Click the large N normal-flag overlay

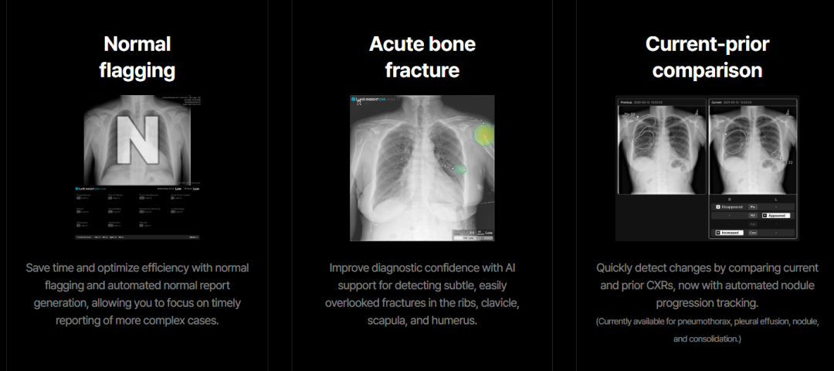pyautogui.click(x=137, y=139)
